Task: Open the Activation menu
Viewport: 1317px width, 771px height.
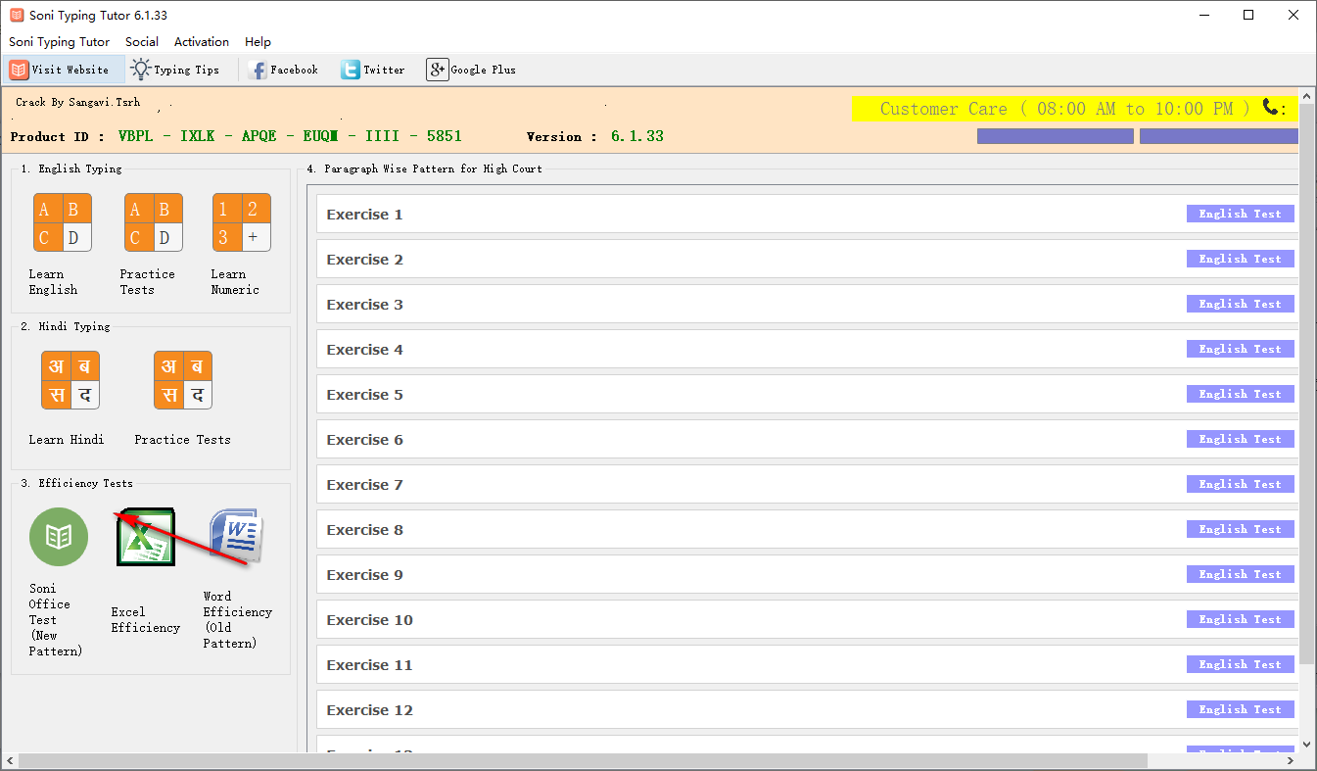Action: tap(202, 42)
